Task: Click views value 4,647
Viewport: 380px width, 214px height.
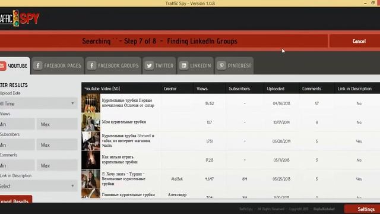Action: point(210,179)
